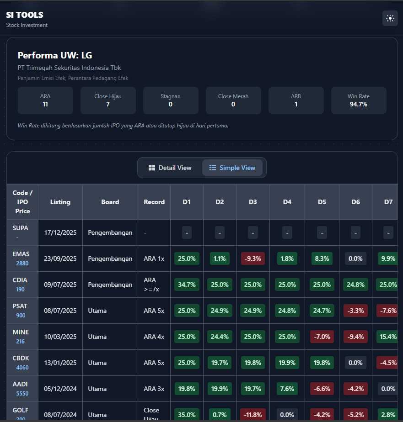Image resolution: width=403 pixels, height=422 pixels.
Task: Click the -9.3% D3 badge for EMAS
Action: [253, 258]
